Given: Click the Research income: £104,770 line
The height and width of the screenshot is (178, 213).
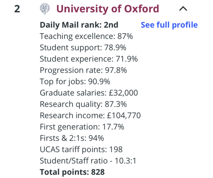Looking at the screenshot, I should [x=90, y=116].
